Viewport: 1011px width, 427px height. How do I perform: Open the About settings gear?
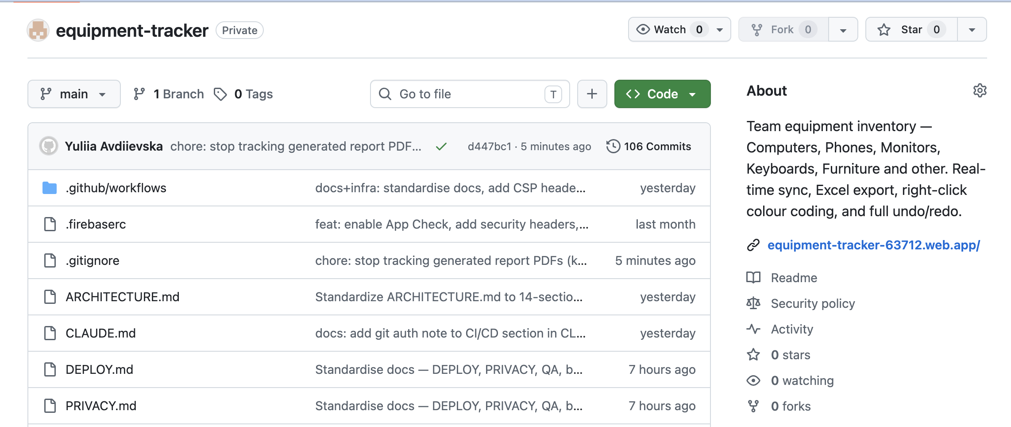pyautogui.click(x=980, y=90)
